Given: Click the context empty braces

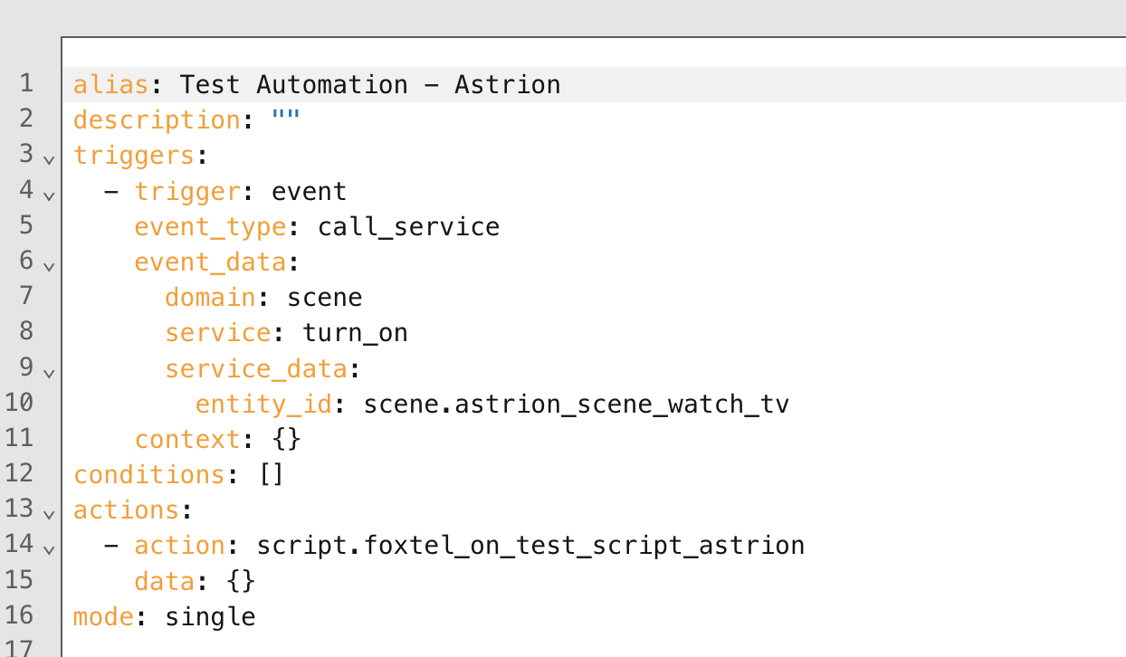Looking at the screenshot, I should pos(286,439).
